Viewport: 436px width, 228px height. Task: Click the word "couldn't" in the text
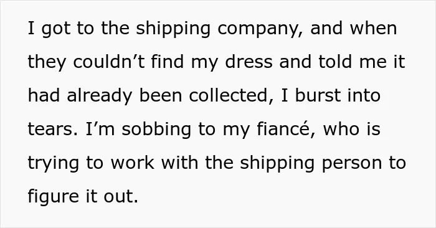tap(109, 62)
